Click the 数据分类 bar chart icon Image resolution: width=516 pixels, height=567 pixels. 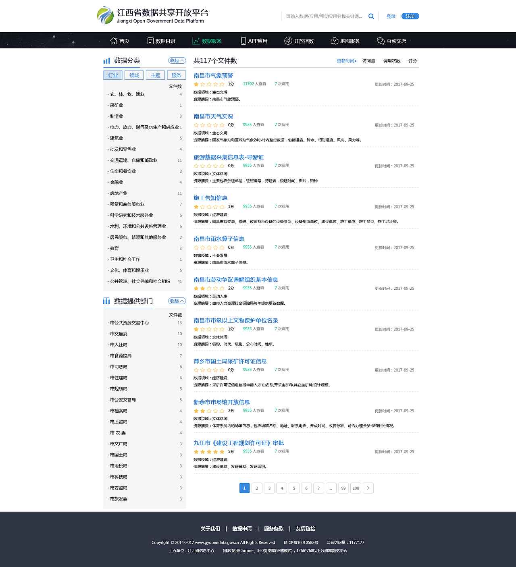pyautogui.click(x=107, y=60)
